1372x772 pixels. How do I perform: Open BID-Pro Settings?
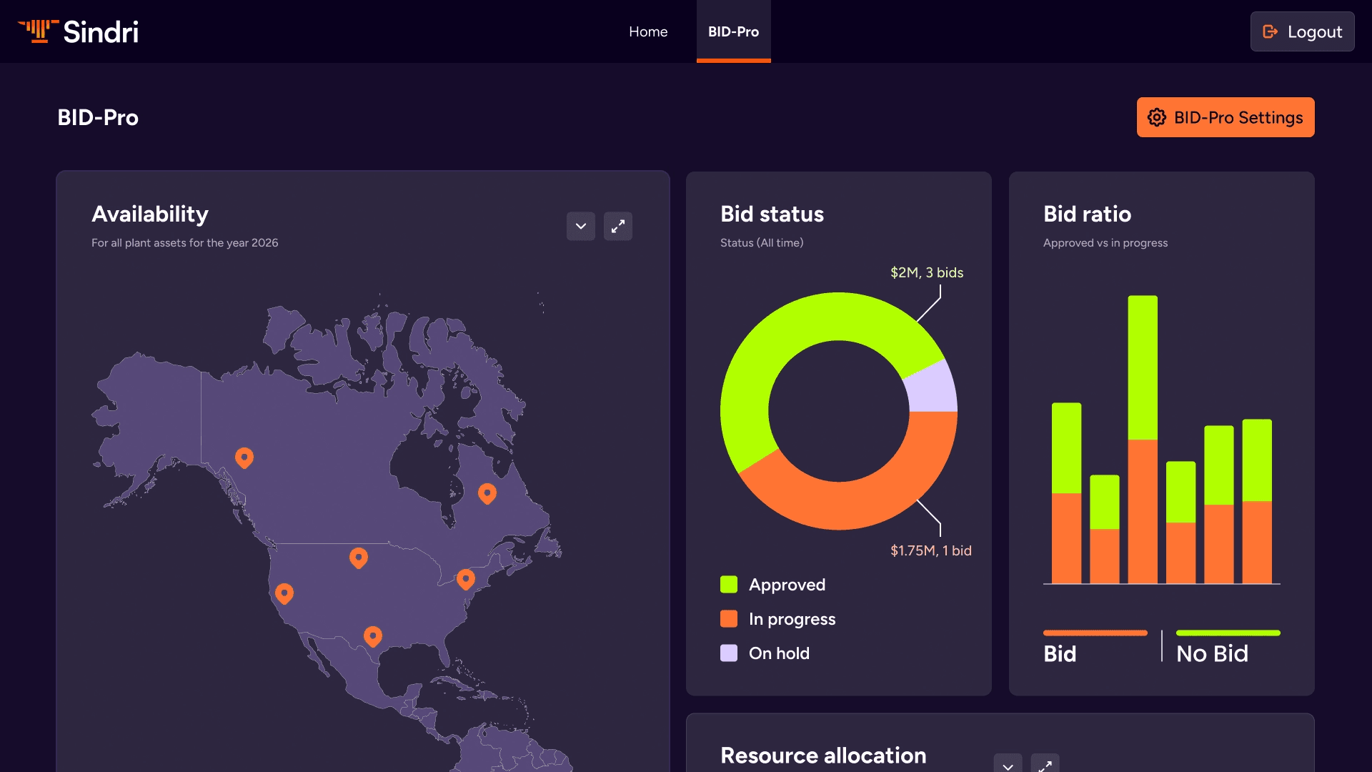1226,117
